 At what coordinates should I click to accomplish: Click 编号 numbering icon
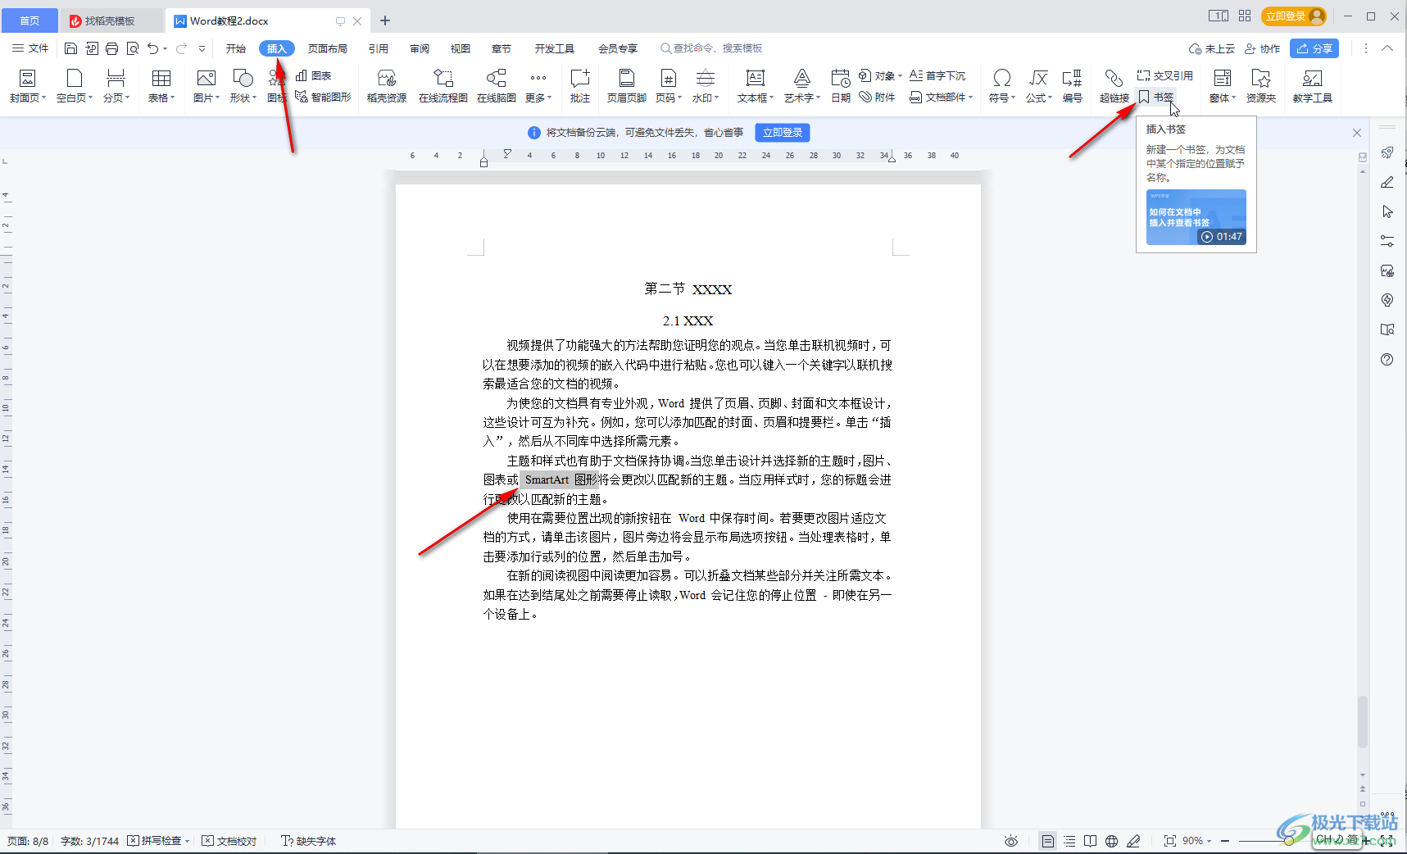(1072, 85)
